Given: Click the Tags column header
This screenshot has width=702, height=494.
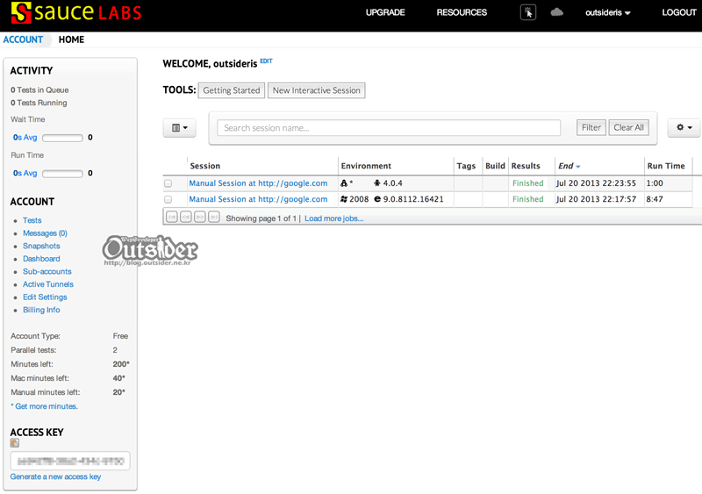Looking at the screenshot, I should point(466,166).
